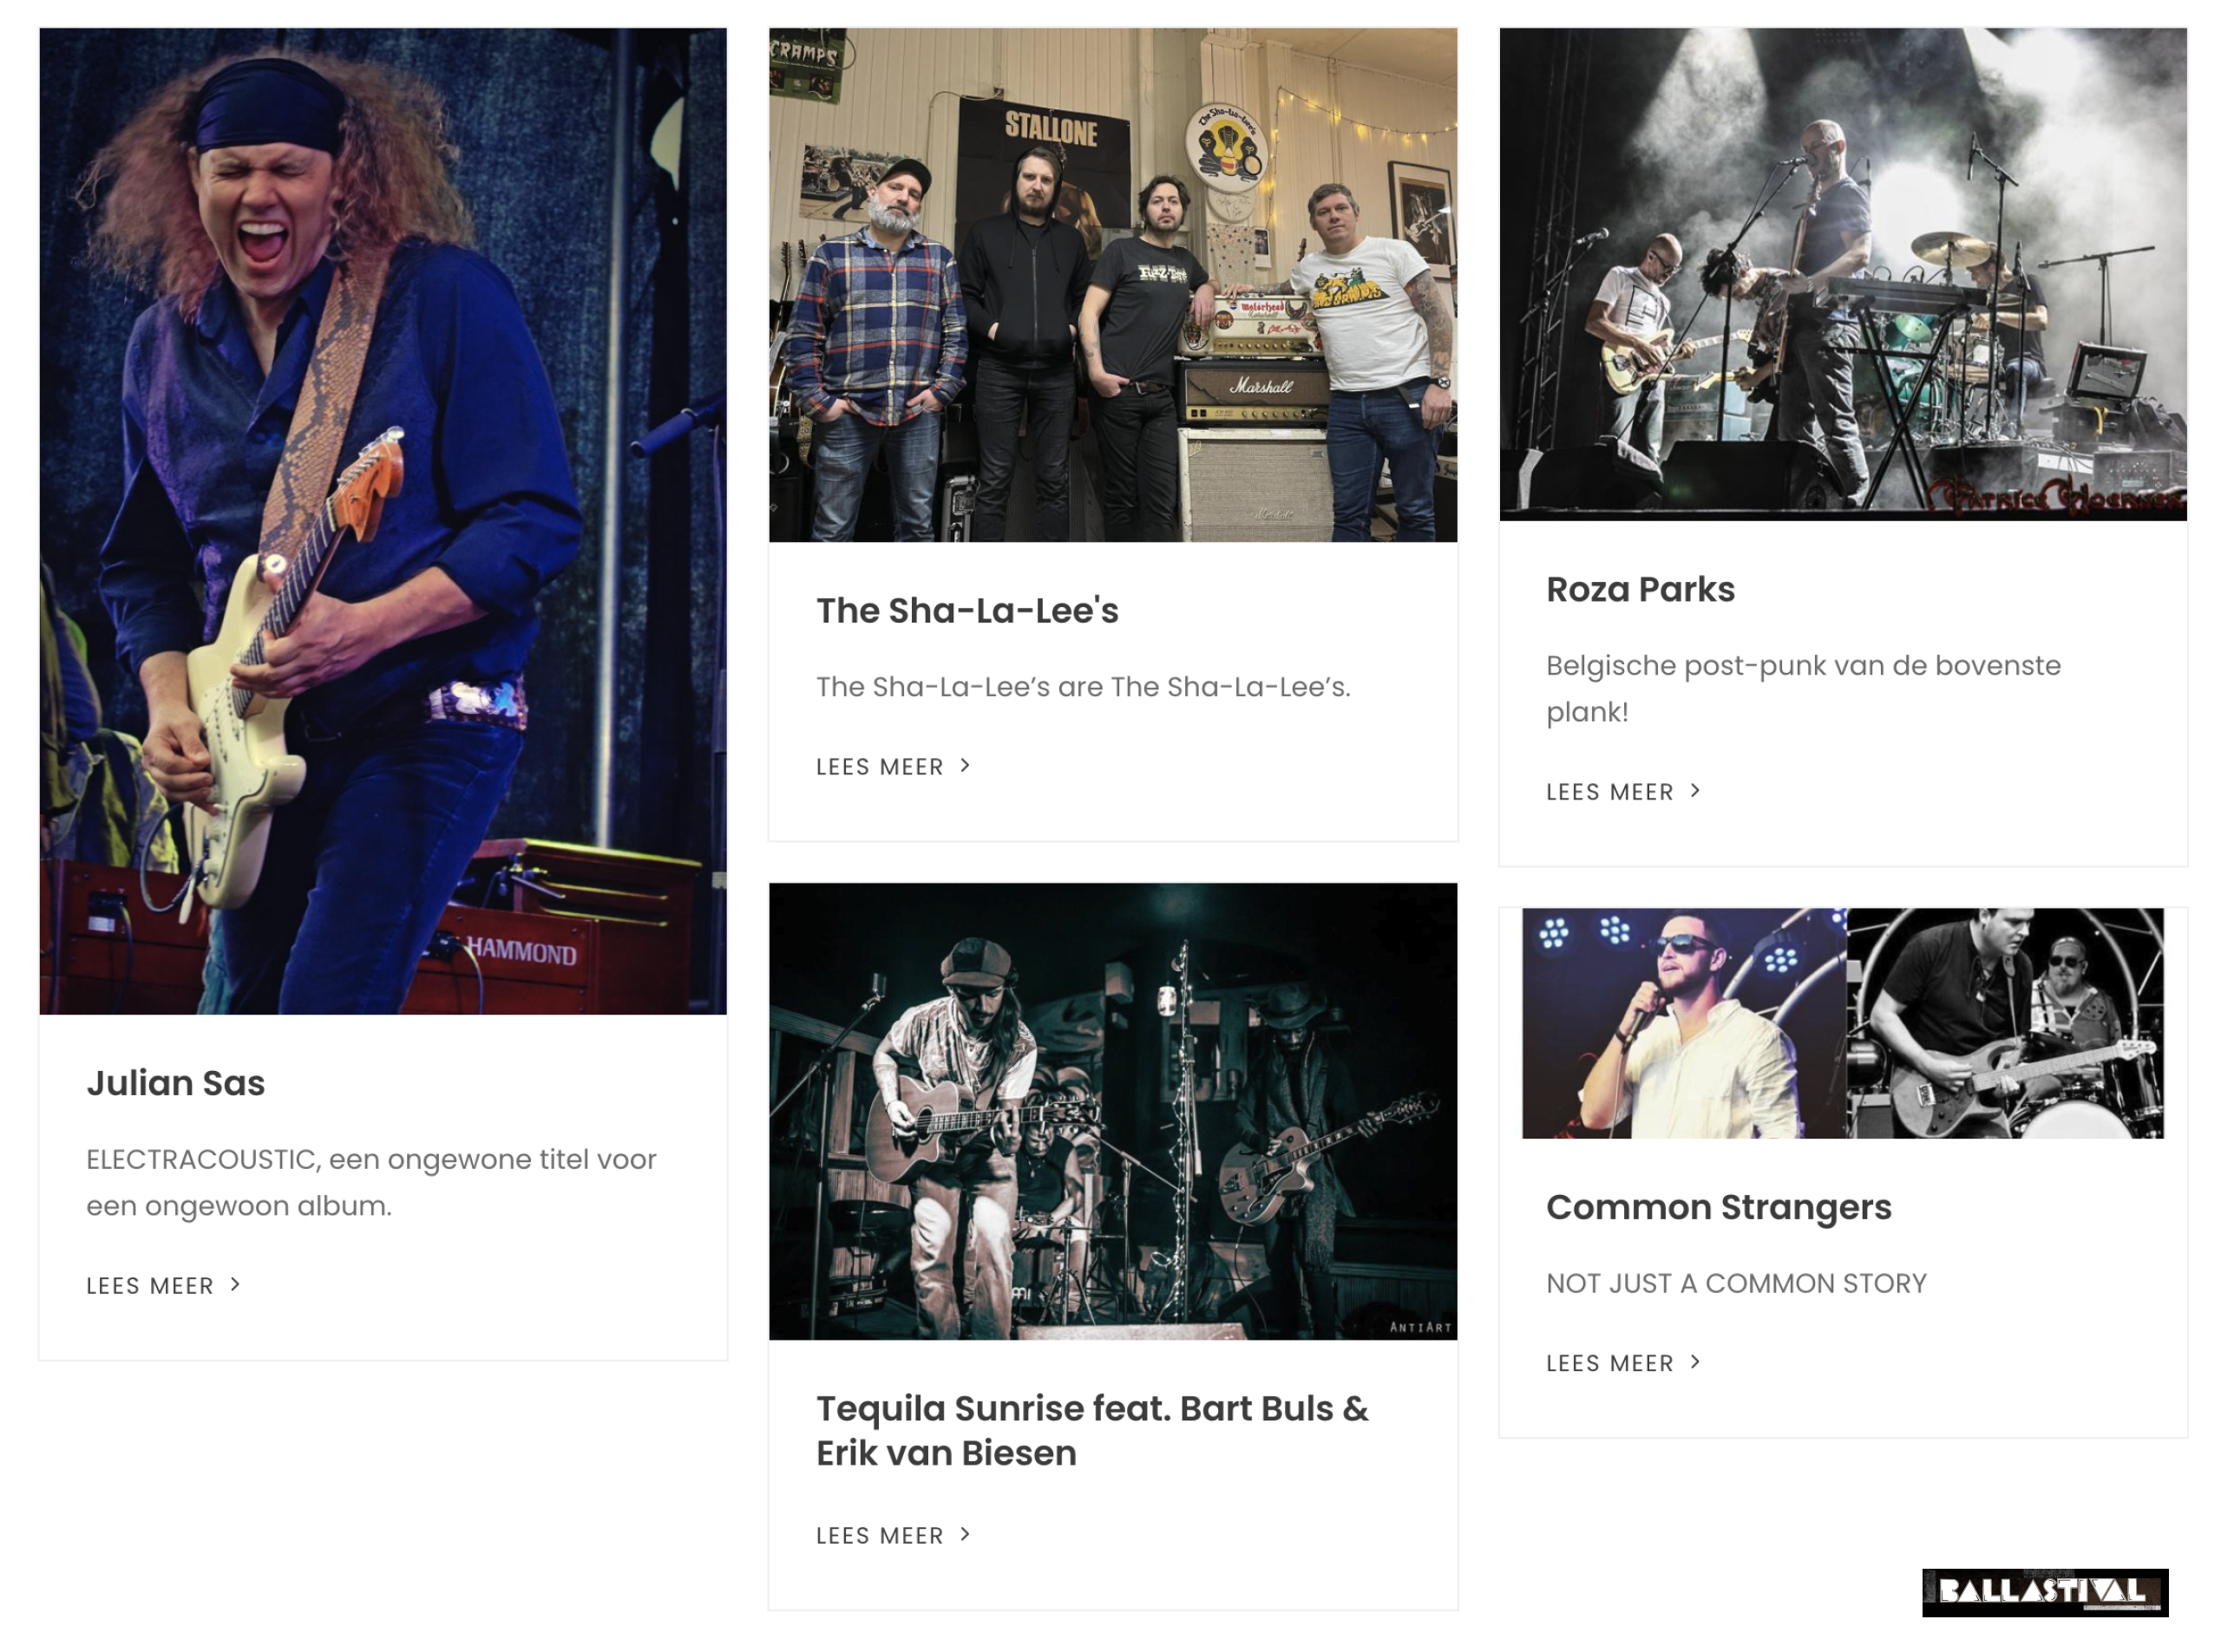Open the Roza Parks heading
The image size is (2221, 1652).
[1641, 590]
